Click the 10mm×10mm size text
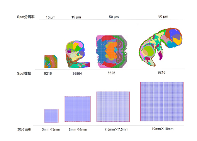Screen dimensions: 197x141 (163, 129)
